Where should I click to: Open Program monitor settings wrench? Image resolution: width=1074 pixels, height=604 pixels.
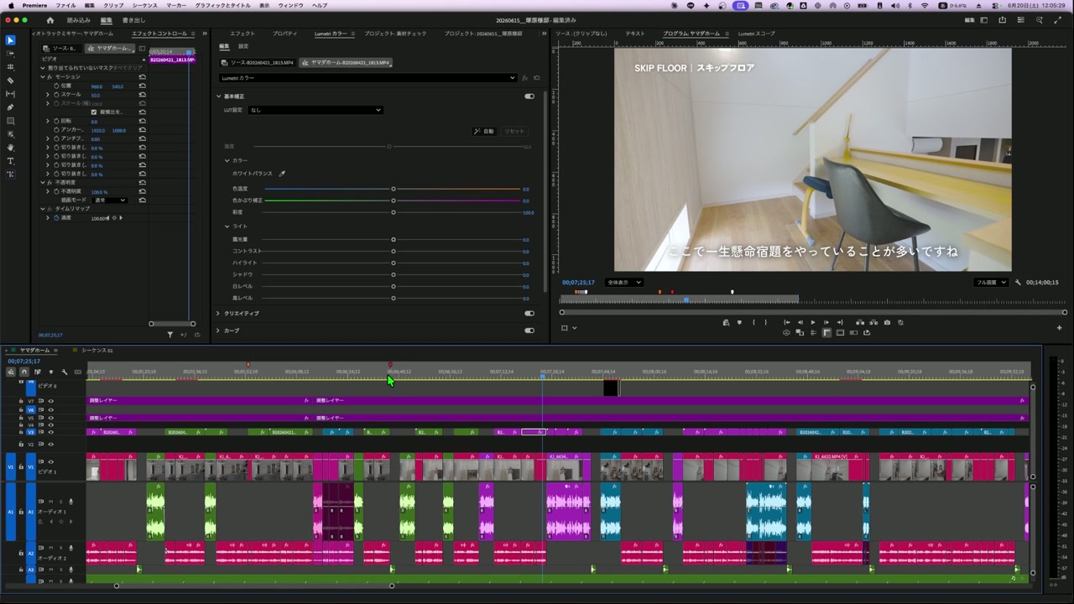[1018, 283]
